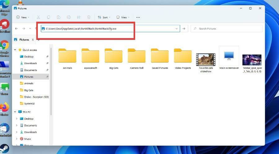Image resolution: width=279 pixels, height=154 pixels.
Task: Expand Music under This PC
Action: coord(17,139)
